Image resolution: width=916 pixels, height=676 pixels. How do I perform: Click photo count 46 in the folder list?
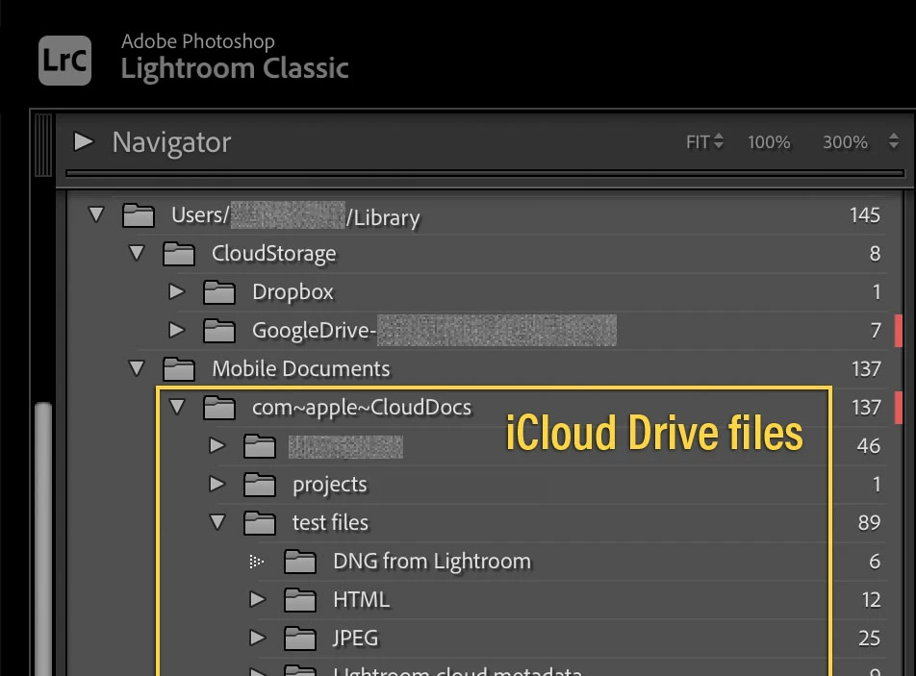[868, 446]
